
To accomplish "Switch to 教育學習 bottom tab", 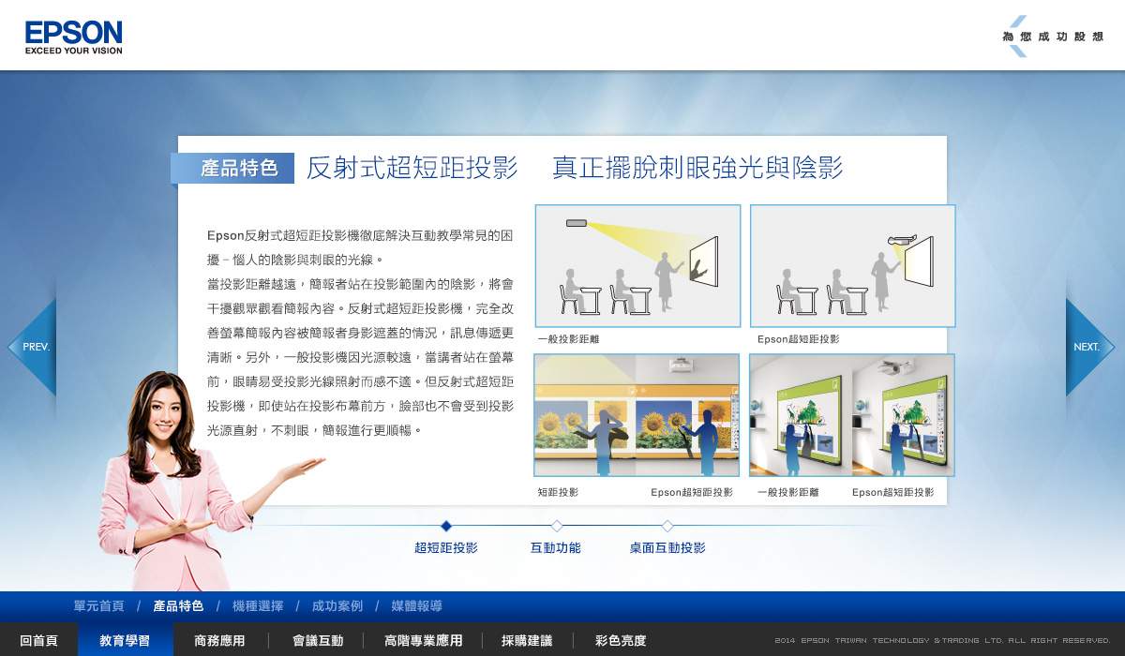I will click(126, 641).
